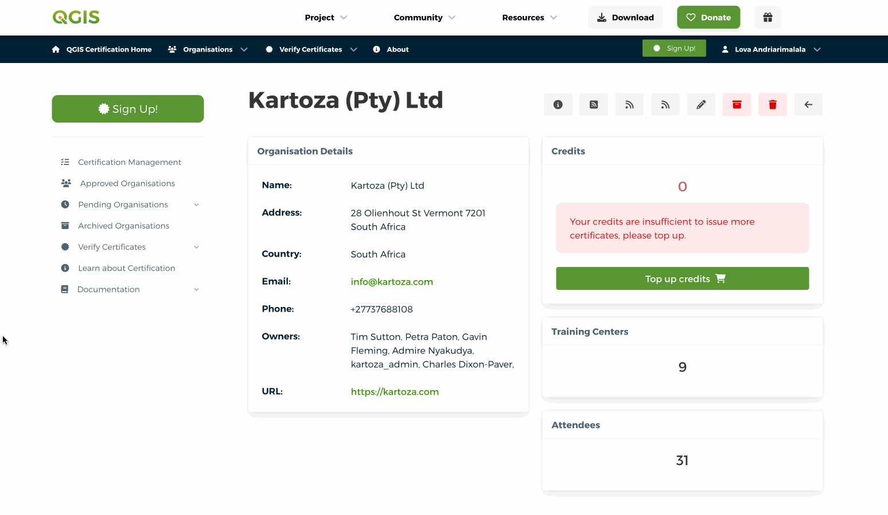The height and width of the screenshot is (515, 888).
Task: Click the owners list starting with Tim Sutton
Action: pyautogui.click(x=433, y=351)
